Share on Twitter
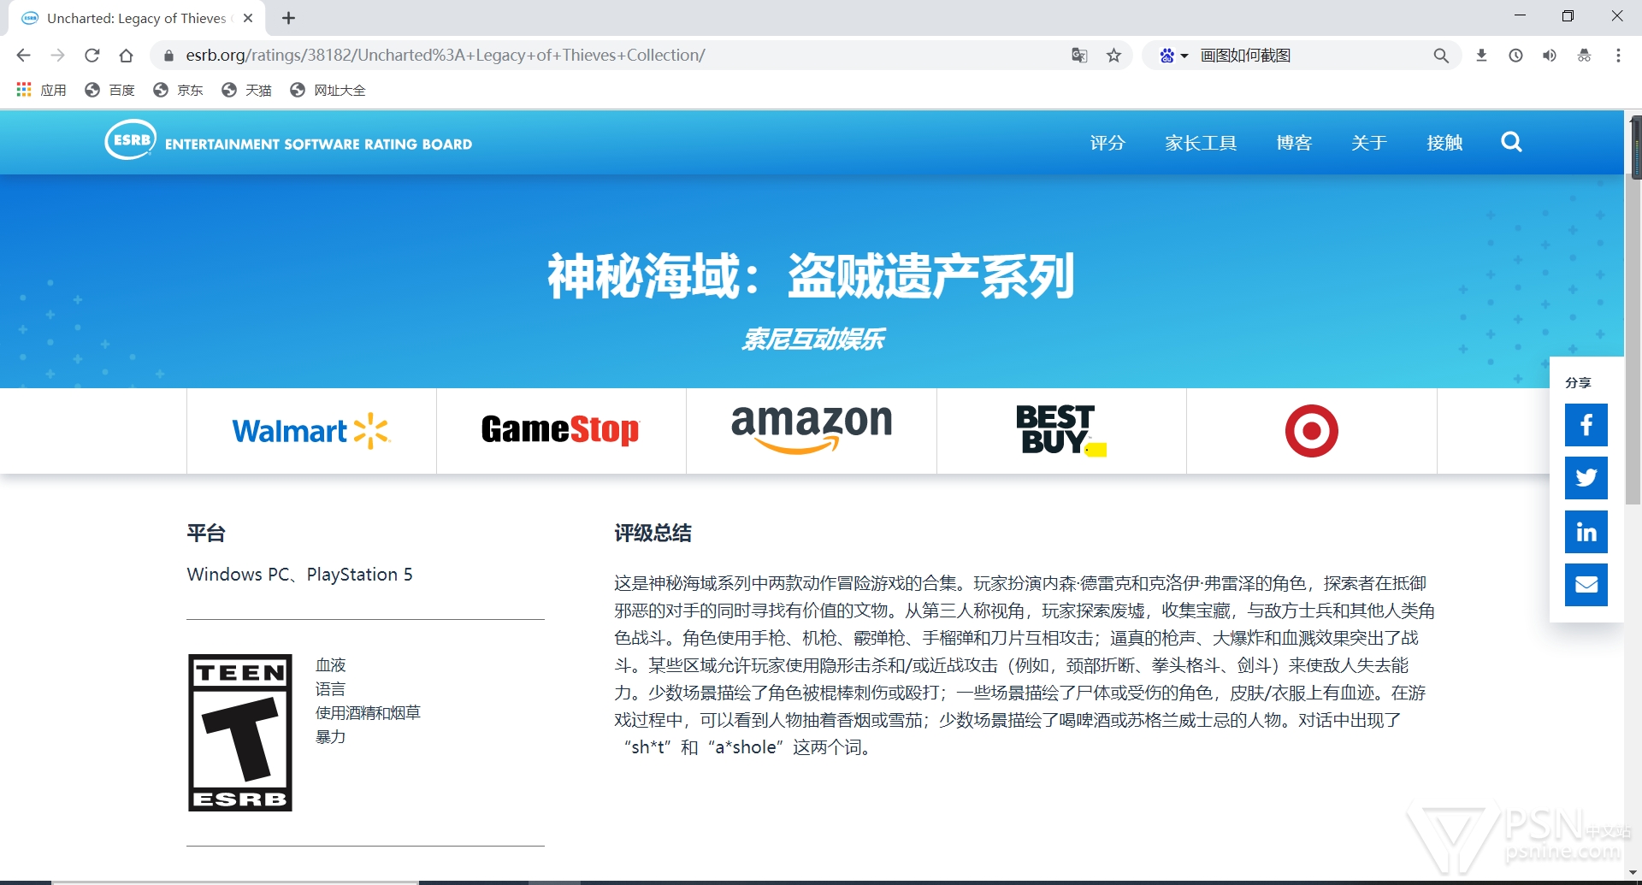 pyautogui.click(x=1586, y=478)
